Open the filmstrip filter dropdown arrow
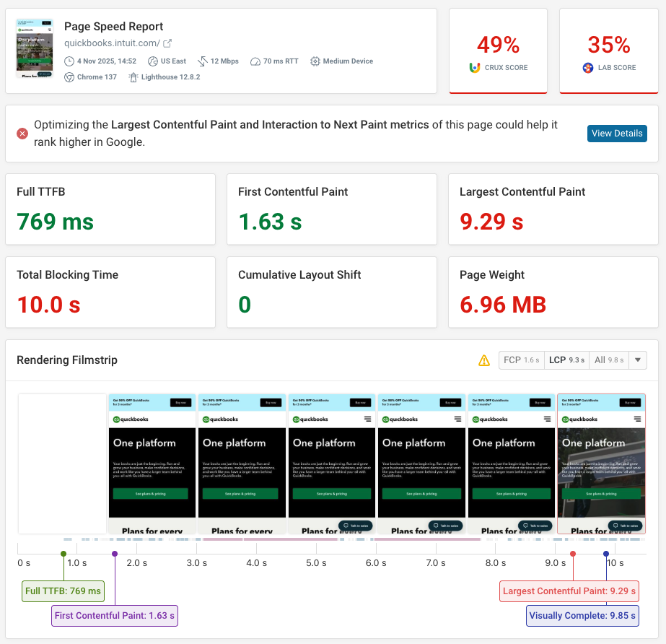 tap(636, 360)
